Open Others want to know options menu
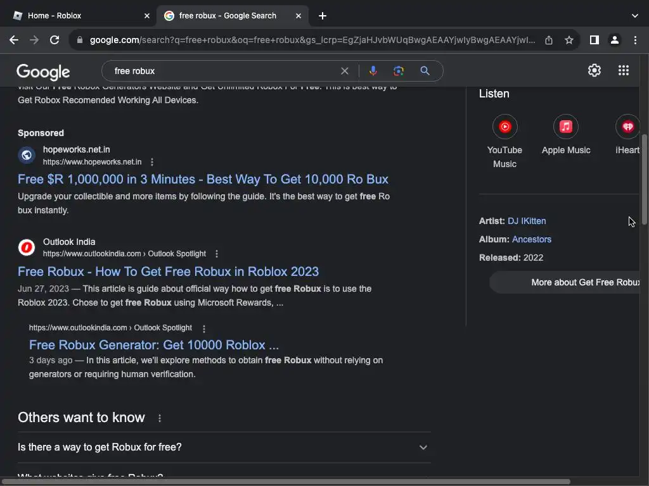This screenshot has height=486, width=649. [160, 418]
